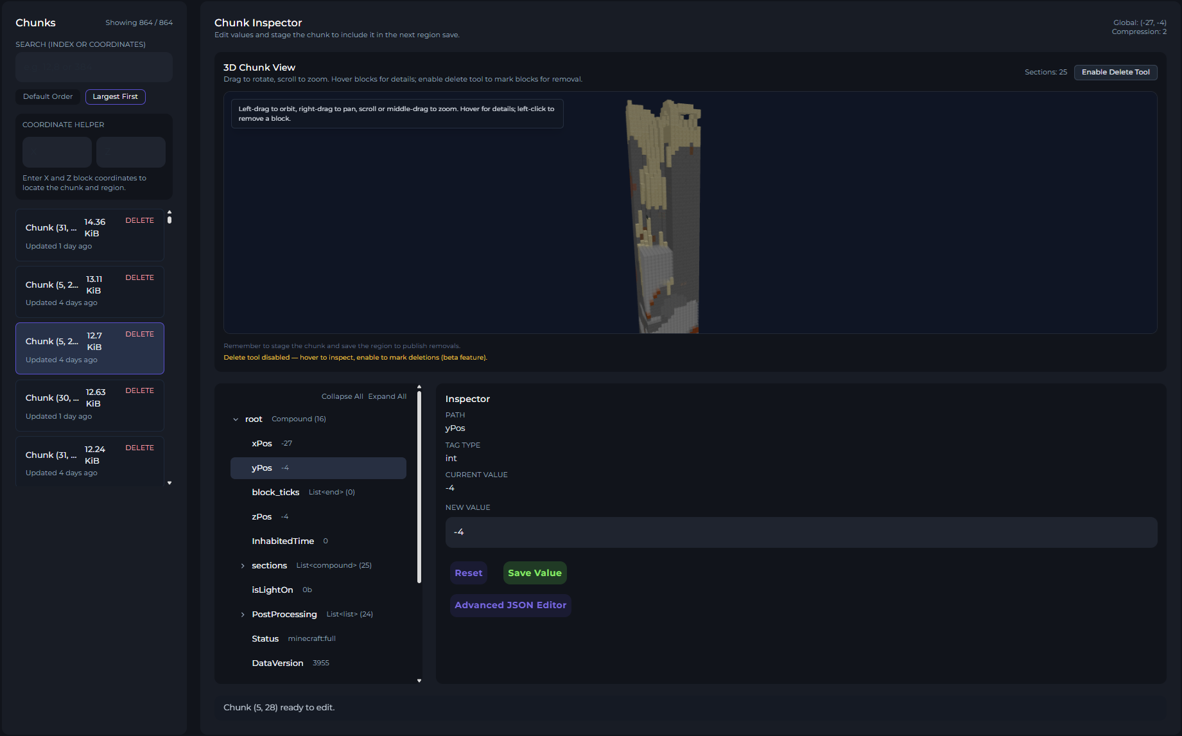
Task: Reset the new value field
Action: click(468, 573)
